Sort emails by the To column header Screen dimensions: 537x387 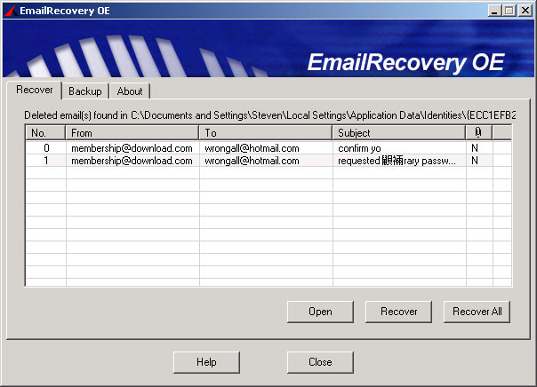click(x=266, y=132)
